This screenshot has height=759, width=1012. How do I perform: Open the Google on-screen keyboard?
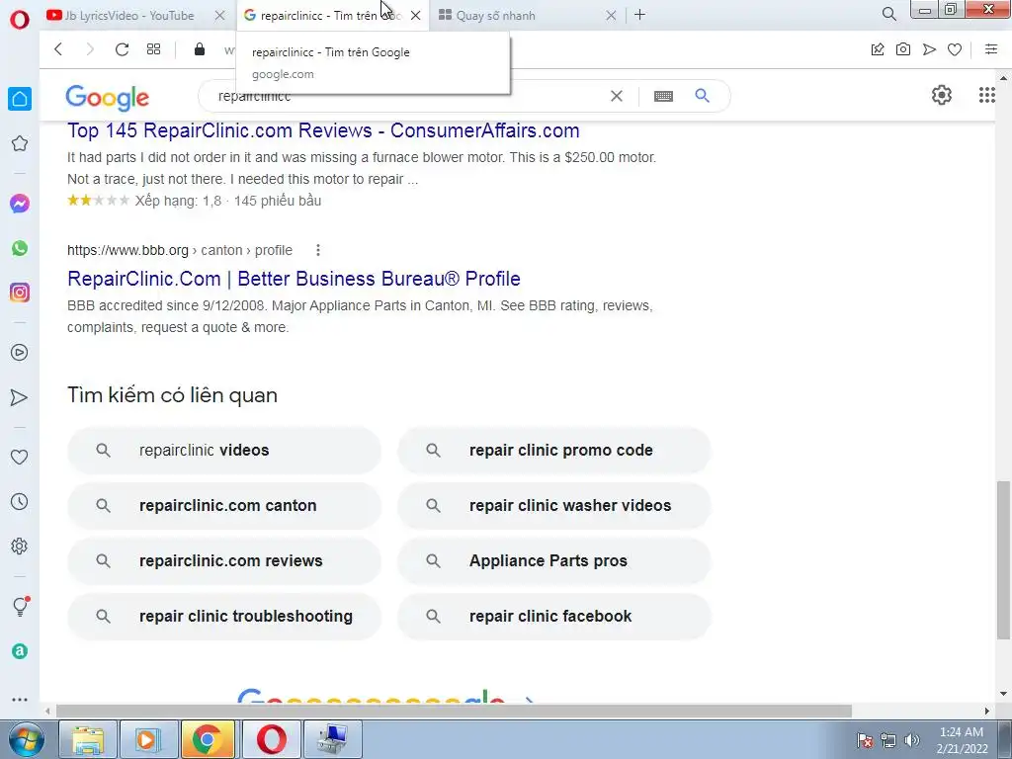click(663, 96)
